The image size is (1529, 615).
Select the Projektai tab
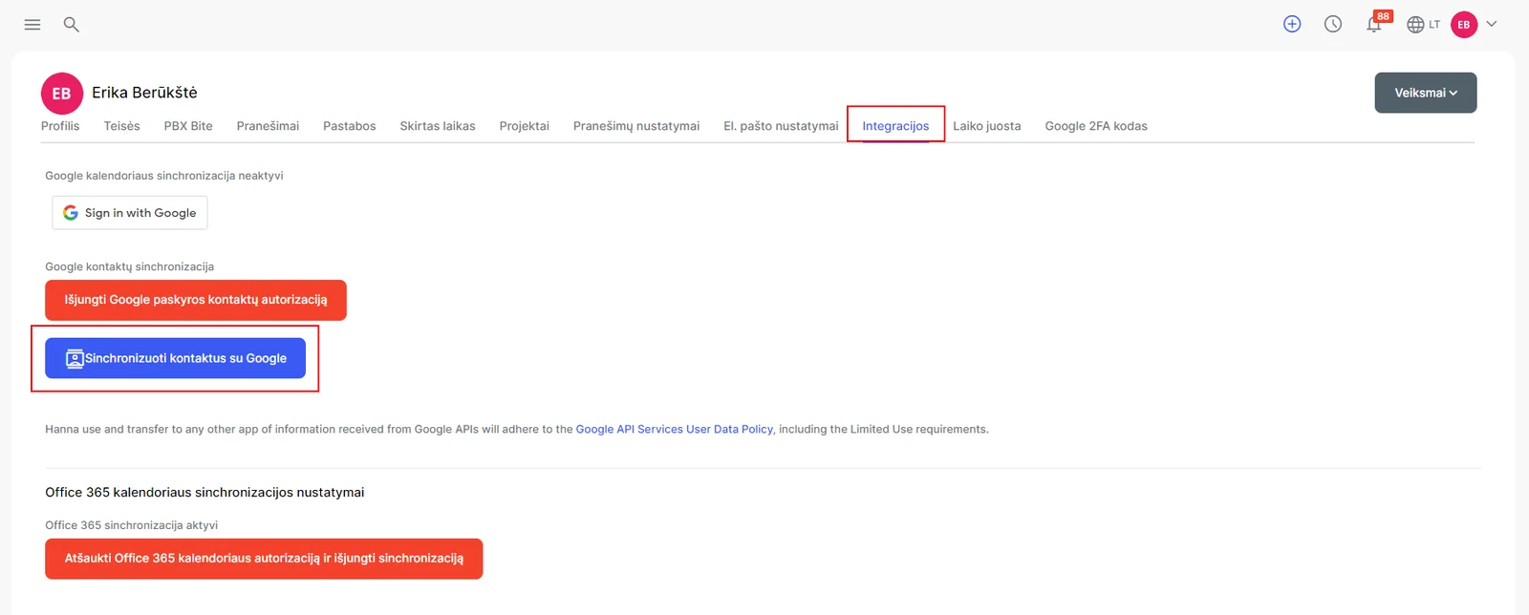525,126
